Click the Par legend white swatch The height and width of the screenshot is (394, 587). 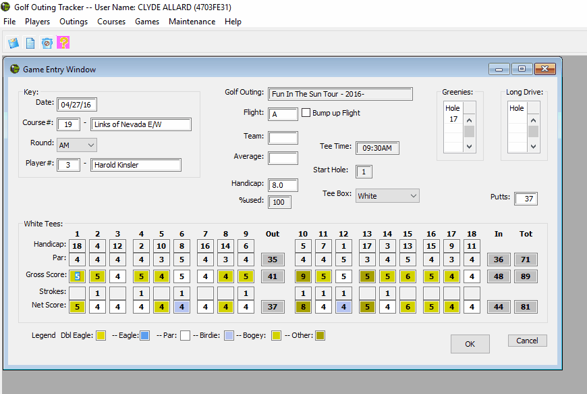185,335
